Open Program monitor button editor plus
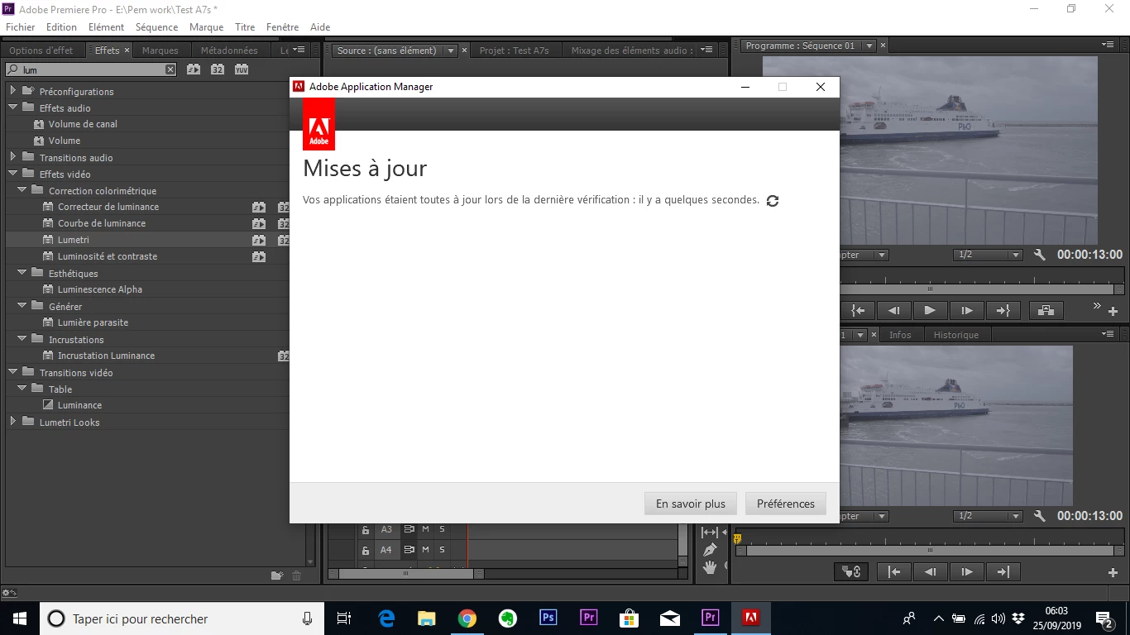The image size is (1130, 635). (1113, 312)
